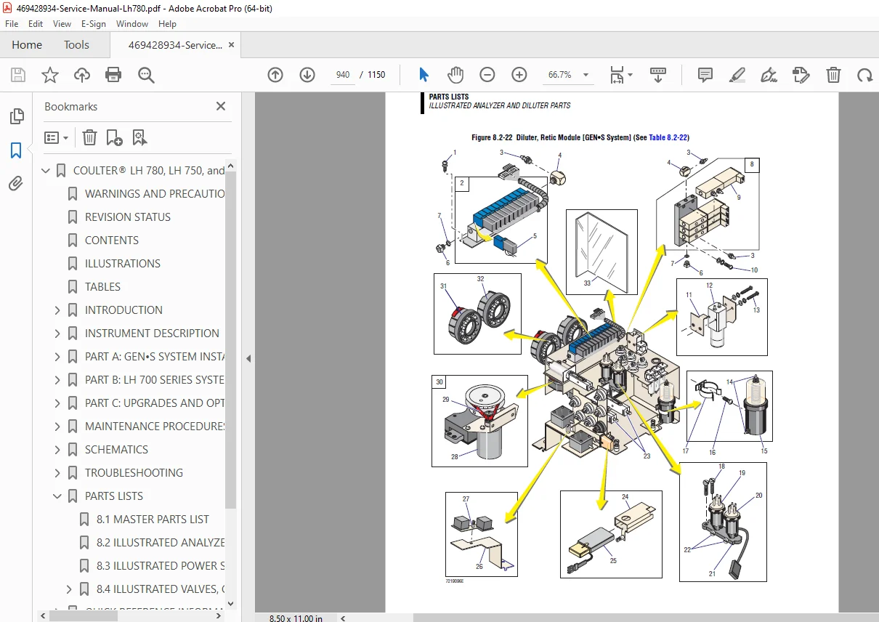Click the page number field showing 940
The width and height of the screenshot is (879, 622).
point(343,75)
